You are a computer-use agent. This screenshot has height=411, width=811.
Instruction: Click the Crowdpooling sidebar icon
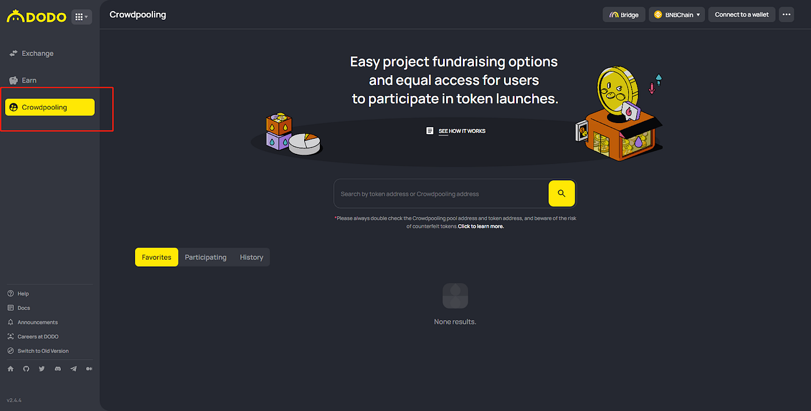[14, 107]
